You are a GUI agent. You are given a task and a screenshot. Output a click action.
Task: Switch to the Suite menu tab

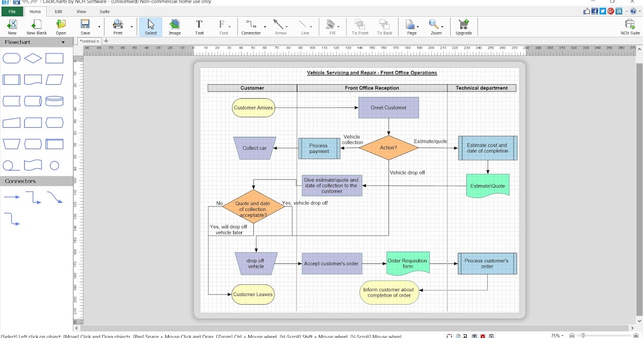tap(104, 11)
